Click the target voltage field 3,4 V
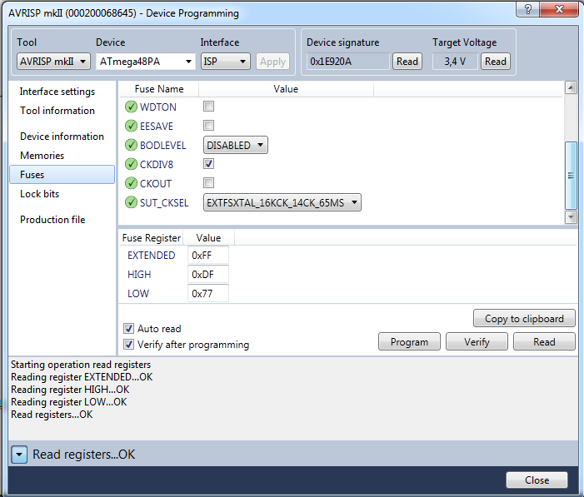Image resolution: width=584 pixels, height=497 pixels. point(455,62)
